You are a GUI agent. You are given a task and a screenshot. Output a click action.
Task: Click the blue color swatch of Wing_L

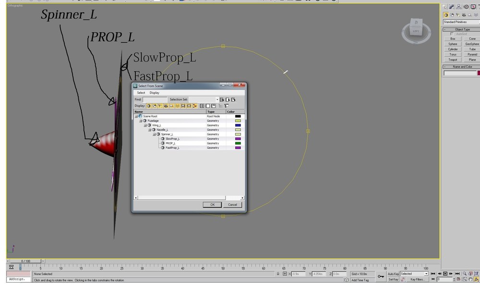click(x=238, y=125)
